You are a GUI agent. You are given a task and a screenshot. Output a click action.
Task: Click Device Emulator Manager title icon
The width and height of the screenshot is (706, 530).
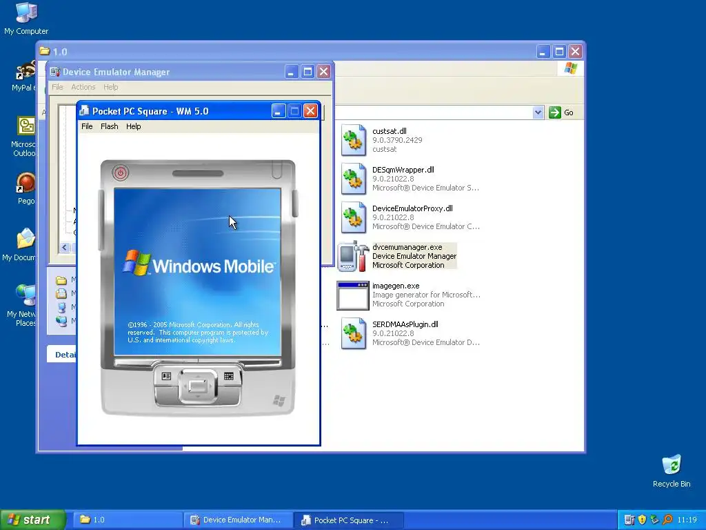click(x=55, y=72)
